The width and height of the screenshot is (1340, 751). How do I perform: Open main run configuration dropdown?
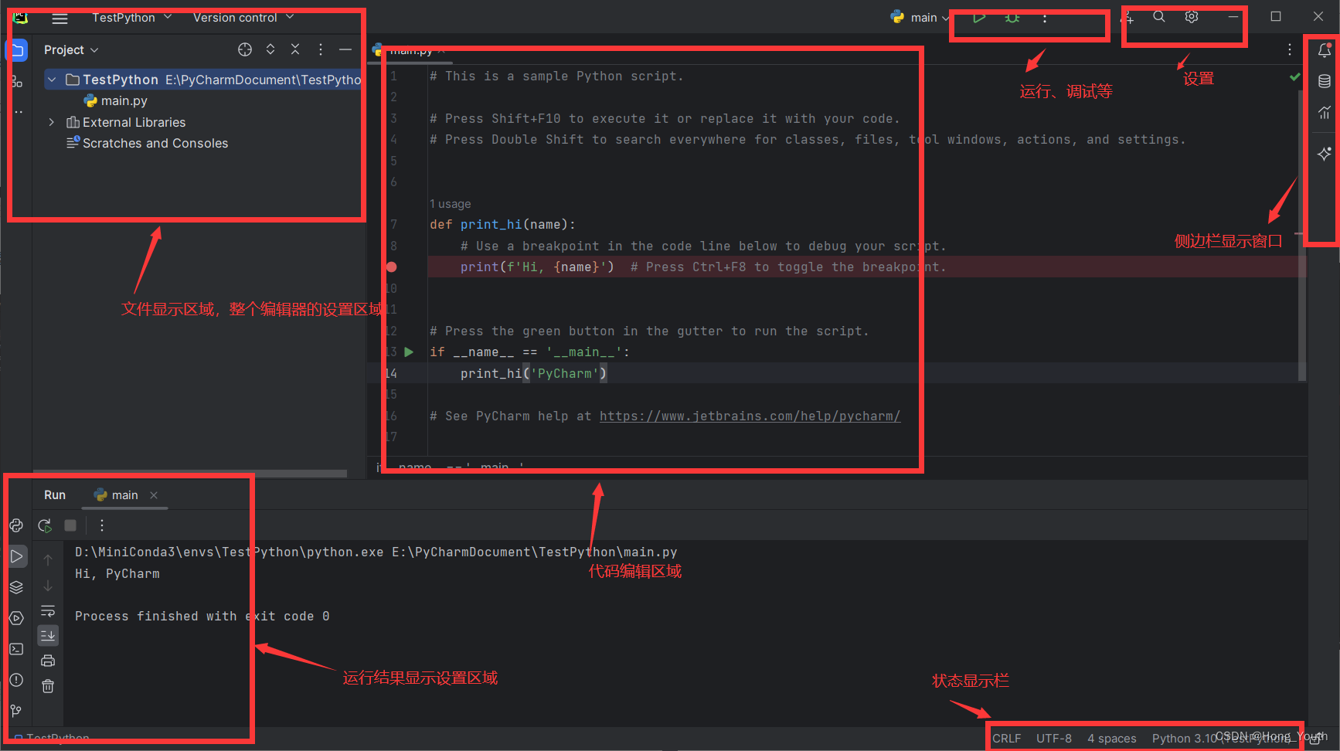(920, 18)
